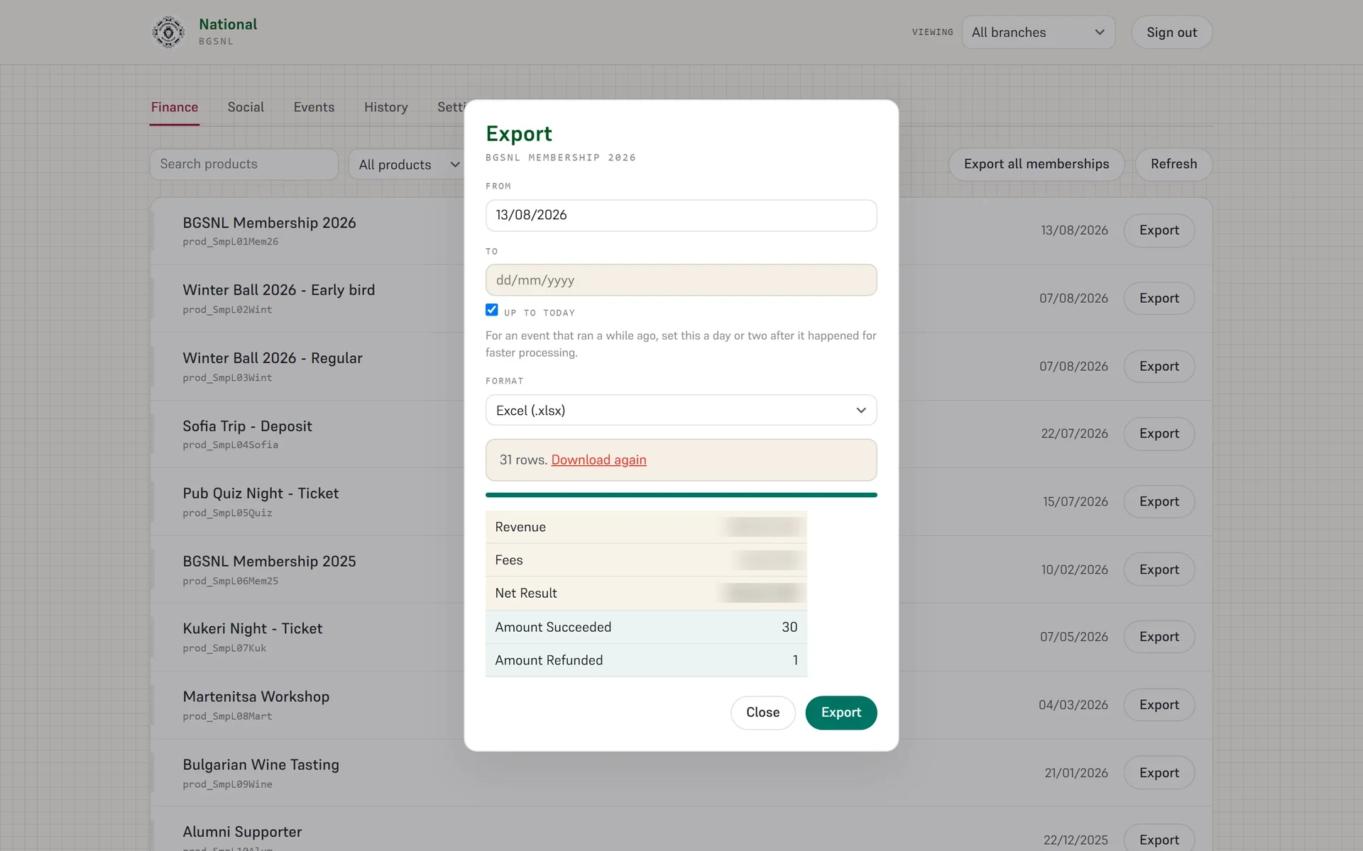Select the Sofia Trip - Deposit title

pyautogui.click(x=247, y=426)
